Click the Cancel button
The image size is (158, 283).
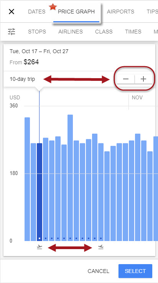pos(98,271)
